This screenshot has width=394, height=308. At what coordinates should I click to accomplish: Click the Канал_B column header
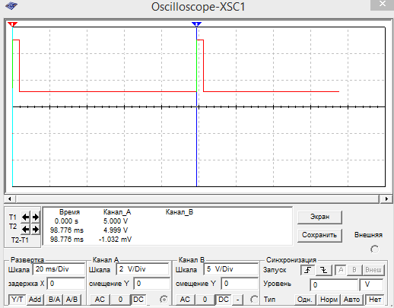(180, 212)
